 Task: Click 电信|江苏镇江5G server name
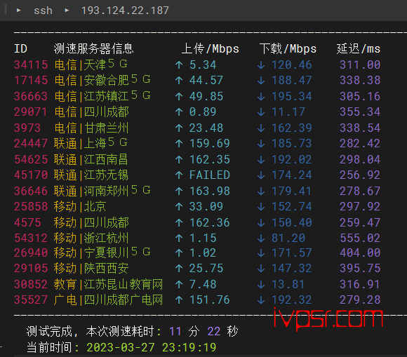point(102,96)
